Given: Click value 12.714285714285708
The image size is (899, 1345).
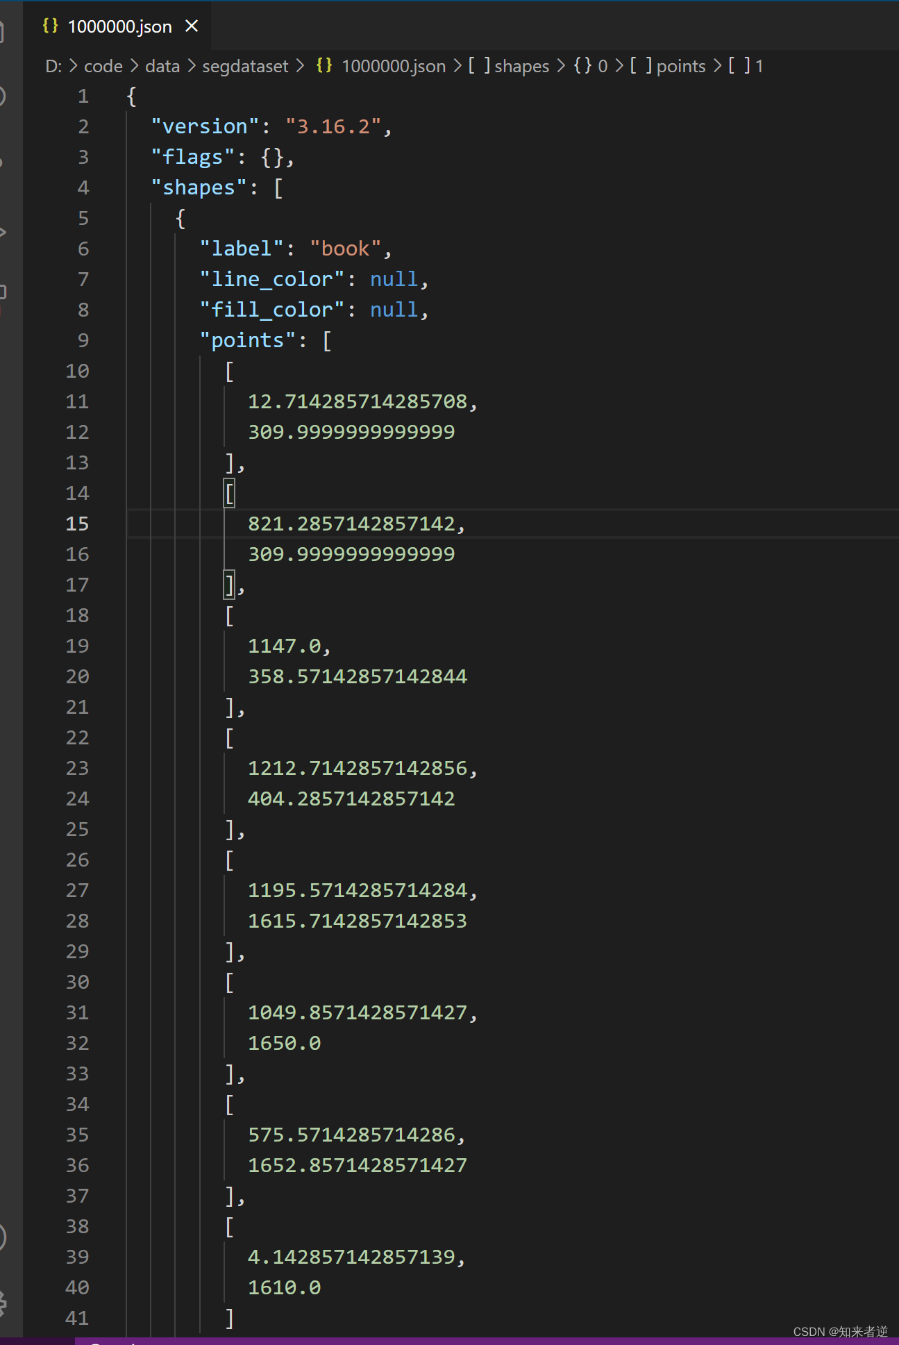Looking at the screenshot, I should (358, 401).
